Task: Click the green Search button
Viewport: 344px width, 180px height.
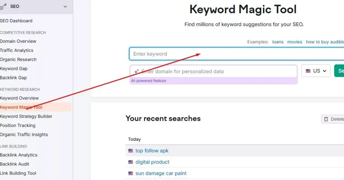Action: [x=340, y=71]
